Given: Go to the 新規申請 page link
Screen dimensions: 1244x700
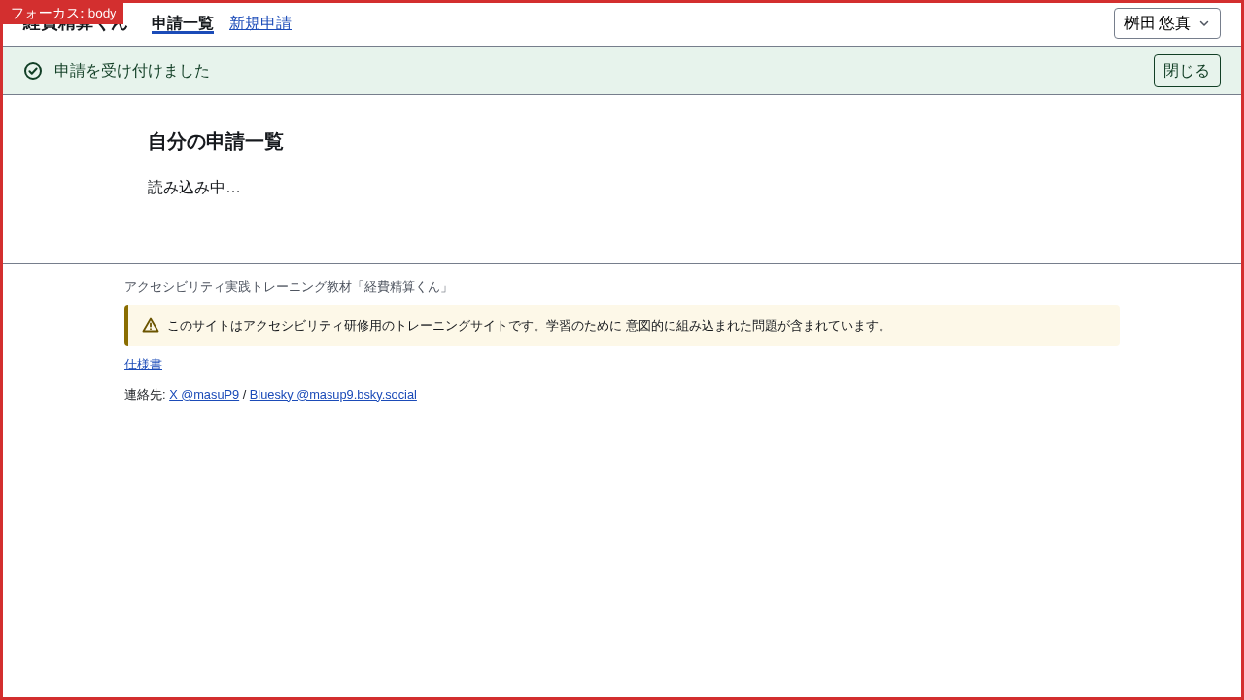Looking at the screenshot, I should click(x=260, y=23).
